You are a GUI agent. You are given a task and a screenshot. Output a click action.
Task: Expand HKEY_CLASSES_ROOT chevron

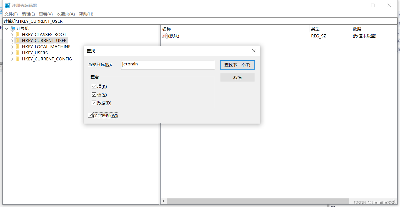tap(12, 35)
